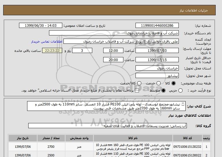Click the جزئیات اطلاعات نیاز page header
222x157 pixels.
pyautogui.click(x=194, y=10)
